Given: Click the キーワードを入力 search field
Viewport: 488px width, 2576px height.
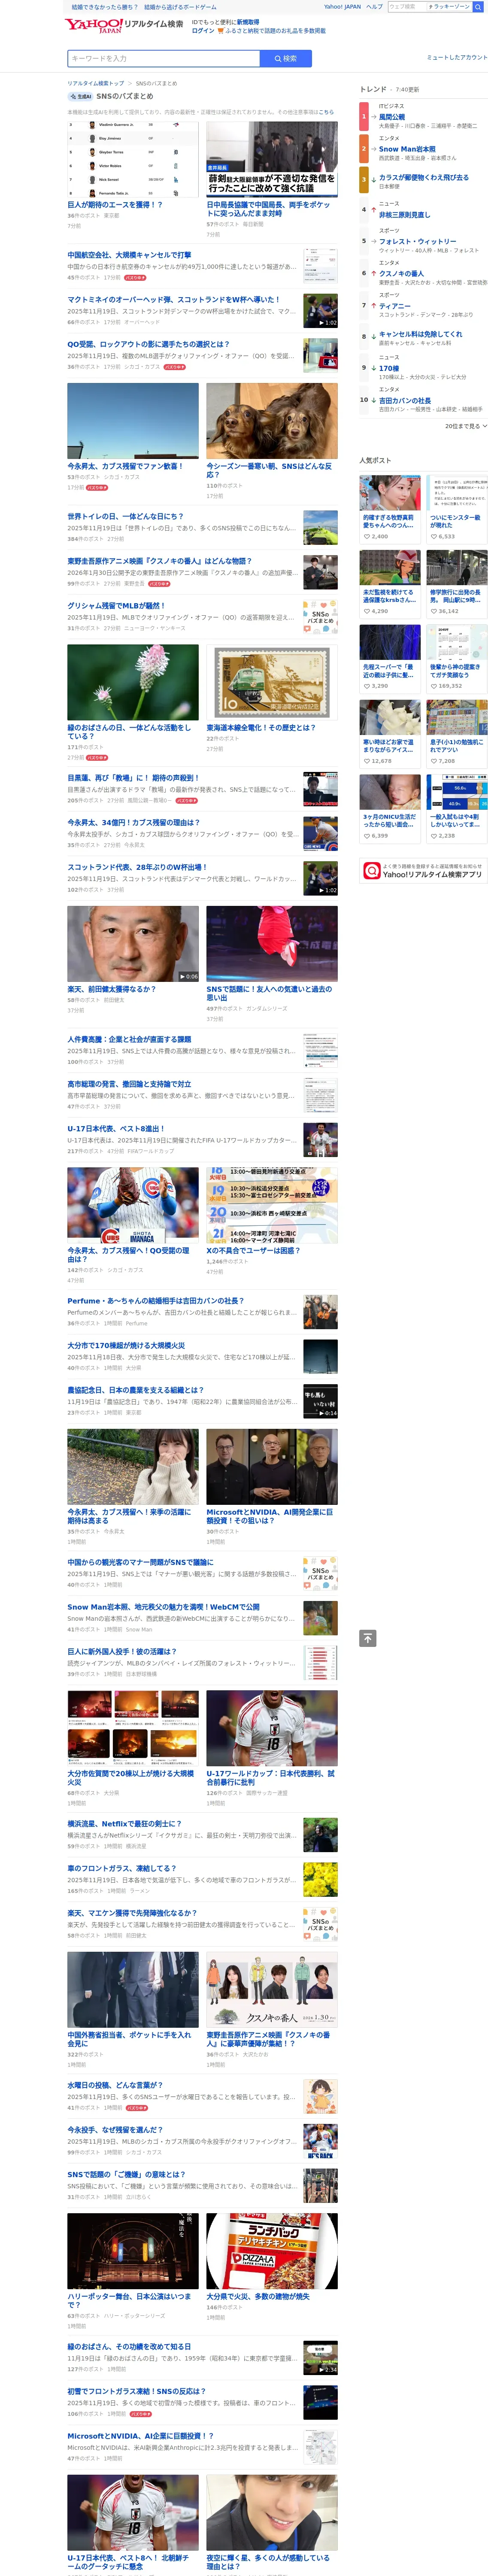Looking at the screenshot, I should (164, 59).
